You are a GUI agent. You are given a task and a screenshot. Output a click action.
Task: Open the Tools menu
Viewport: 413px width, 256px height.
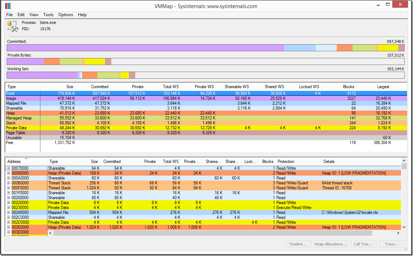[x=48, y=15]
